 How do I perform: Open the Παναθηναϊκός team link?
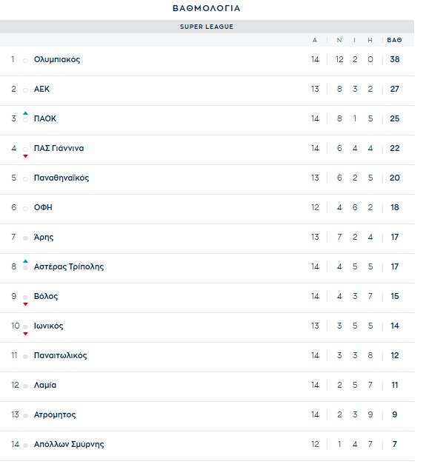[x=61, y=178]
